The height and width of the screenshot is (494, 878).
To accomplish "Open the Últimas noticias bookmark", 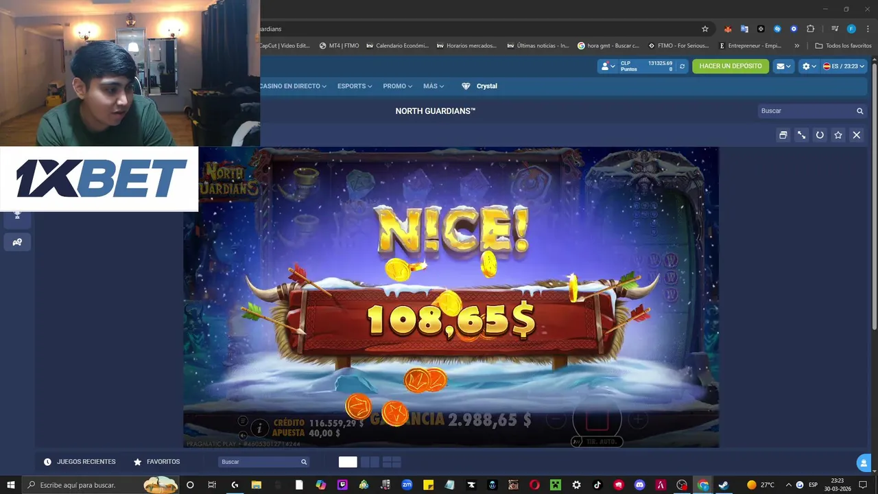I will coord(538,46).
